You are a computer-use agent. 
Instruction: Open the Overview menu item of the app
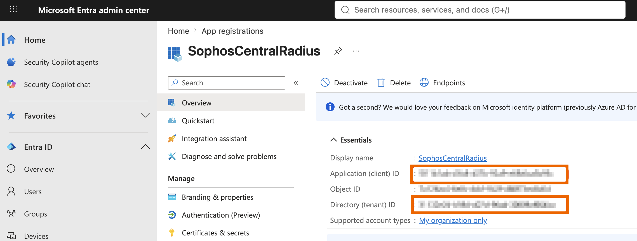[231, 103]
